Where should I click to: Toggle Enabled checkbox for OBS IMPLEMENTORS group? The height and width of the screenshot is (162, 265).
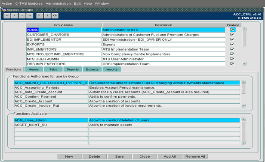(232, 64)
